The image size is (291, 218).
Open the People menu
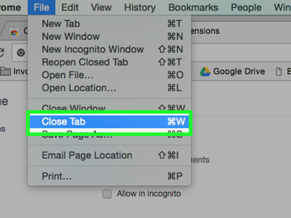click(x=246, y=7)
